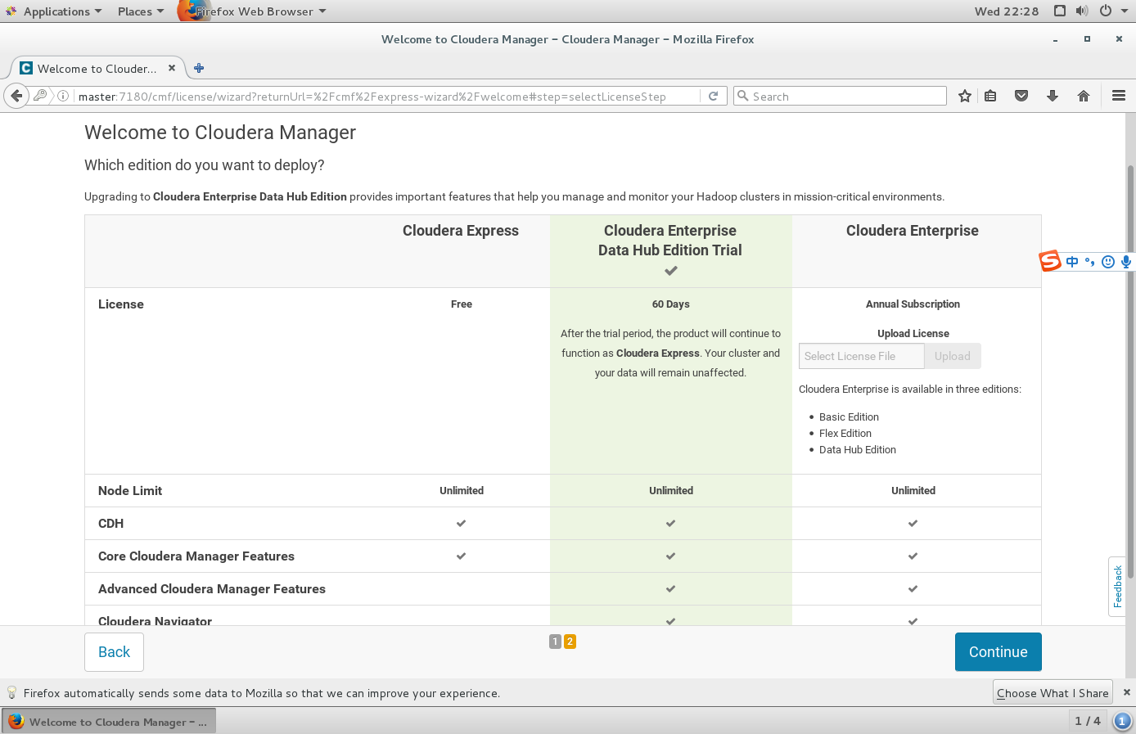Click the Back button

pos(114,652)
